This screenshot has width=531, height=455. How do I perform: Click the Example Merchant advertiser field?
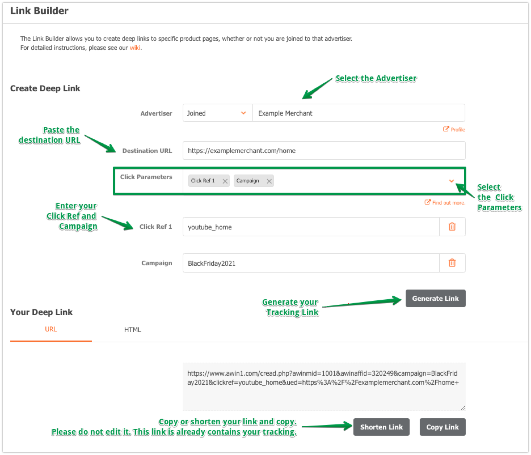[359, 113]
